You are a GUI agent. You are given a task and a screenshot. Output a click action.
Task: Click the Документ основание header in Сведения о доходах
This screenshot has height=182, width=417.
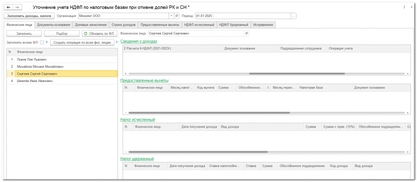click(x=250, y=49)
